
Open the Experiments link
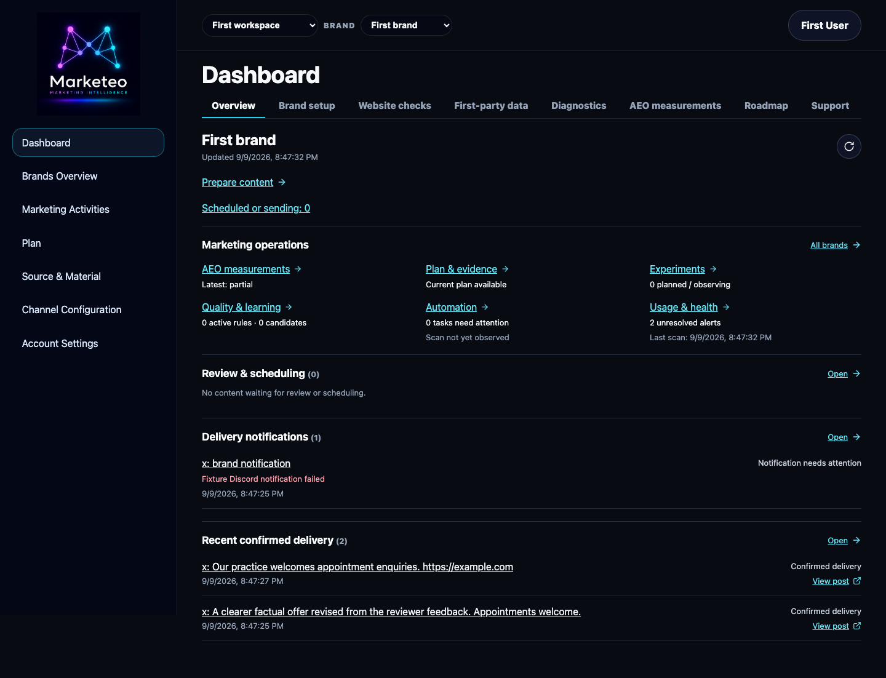[677, 269]
